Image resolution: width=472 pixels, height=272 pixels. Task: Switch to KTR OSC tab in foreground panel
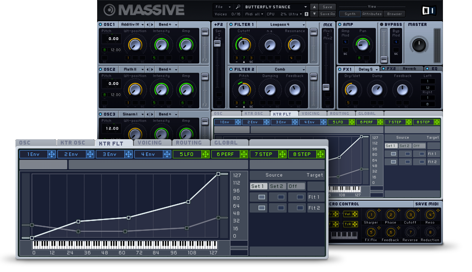click(75, 143)
